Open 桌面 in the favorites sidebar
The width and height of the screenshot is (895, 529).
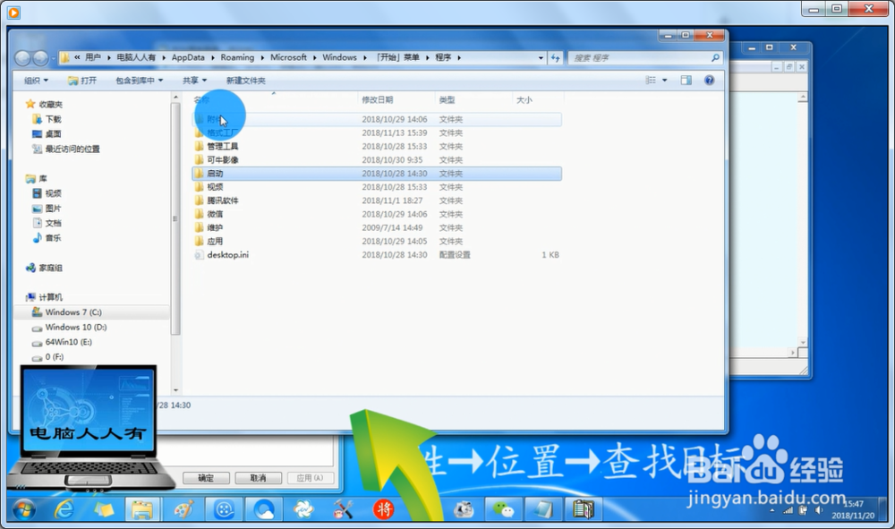pos(47,134)
